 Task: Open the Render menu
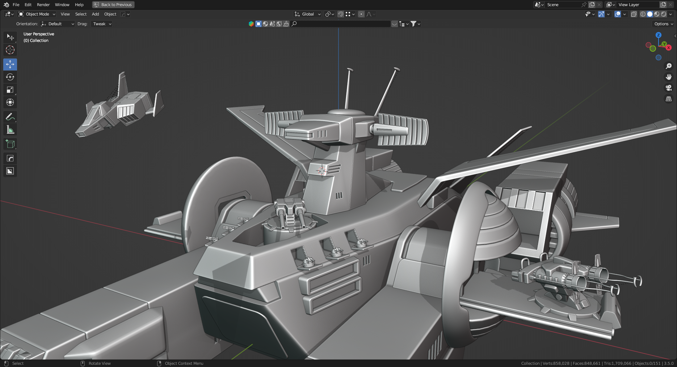pos(43,5)
